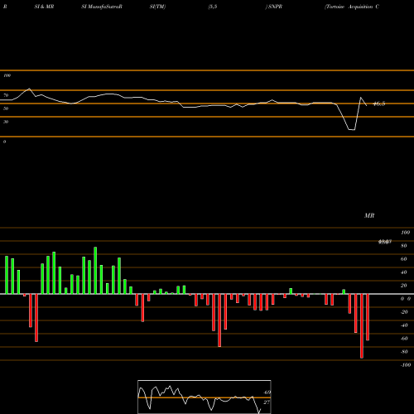Click the 20 label on MR axis
414x414 pixels.
(x=404, y=286)
